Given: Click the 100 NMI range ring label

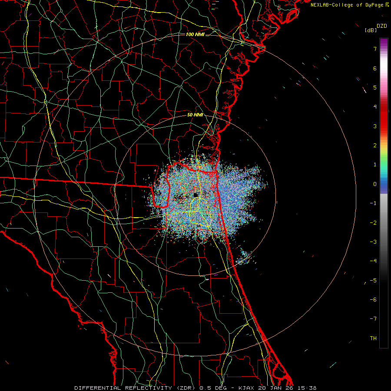Looking at the screenshot, I should tap(195, 34).
